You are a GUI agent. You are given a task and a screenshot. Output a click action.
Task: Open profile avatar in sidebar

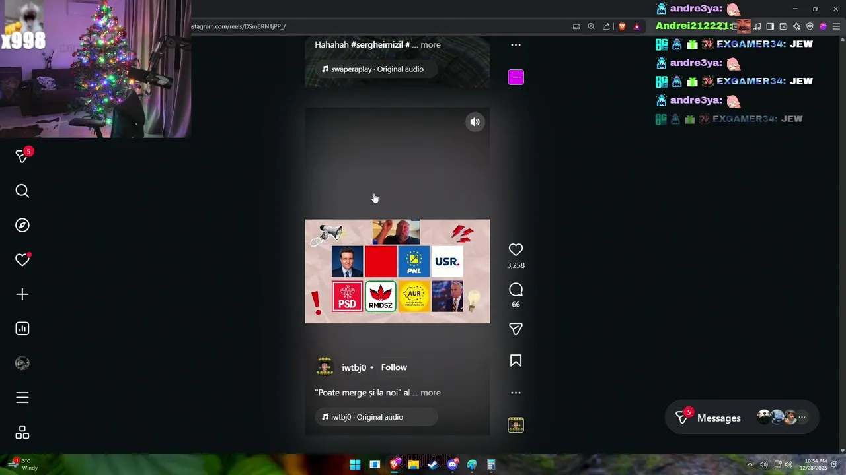[22, 363]
